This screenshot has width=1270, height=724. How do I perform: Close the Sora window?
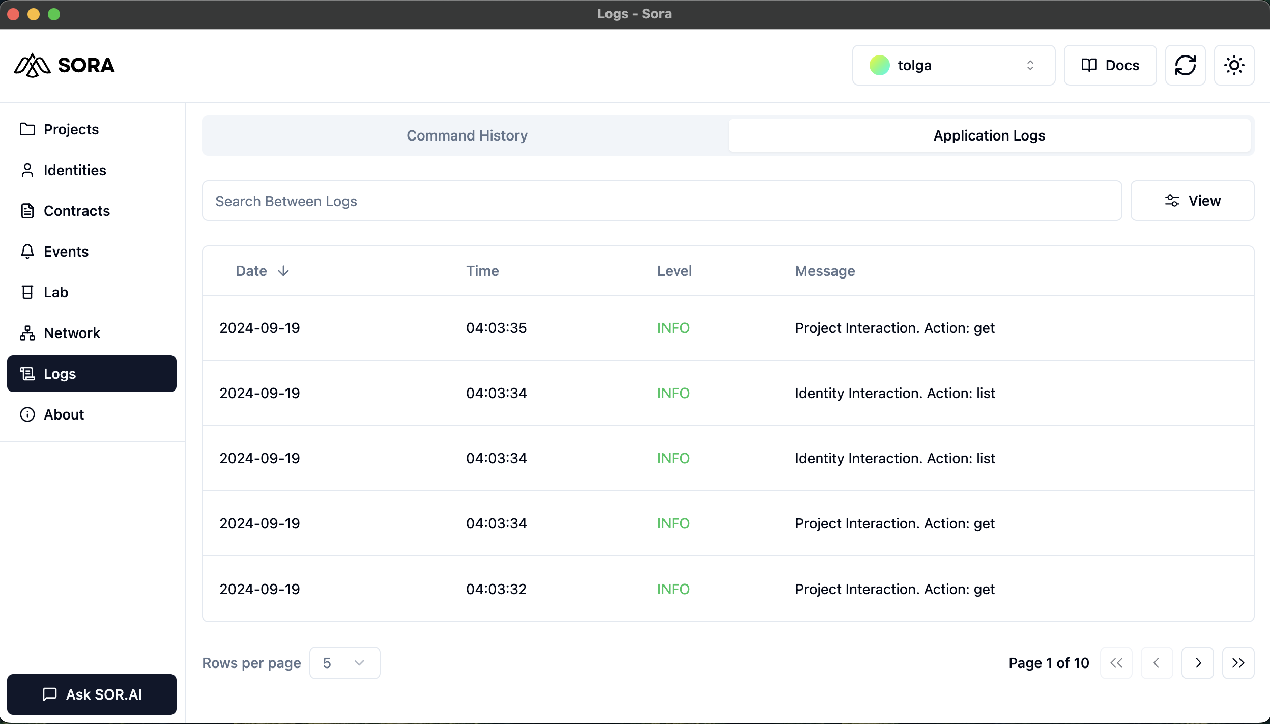[14, 14]
